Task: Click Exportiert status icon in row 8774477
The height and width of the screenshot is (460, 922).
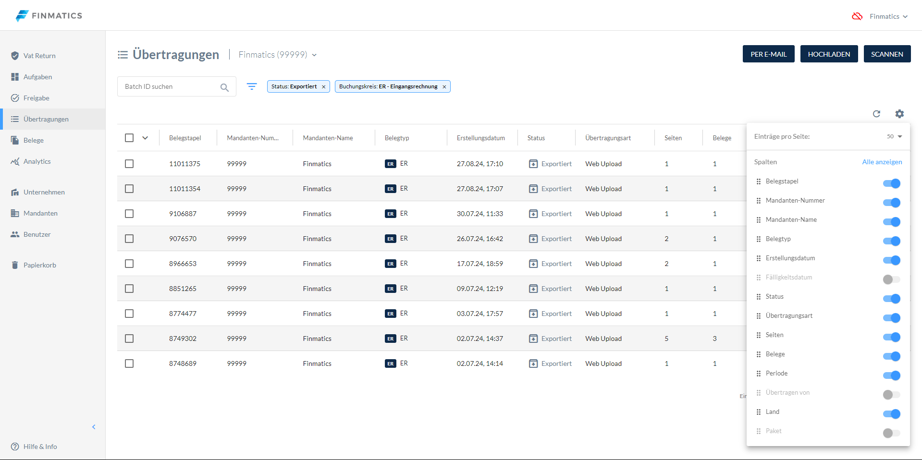Action: click(533, 314)
